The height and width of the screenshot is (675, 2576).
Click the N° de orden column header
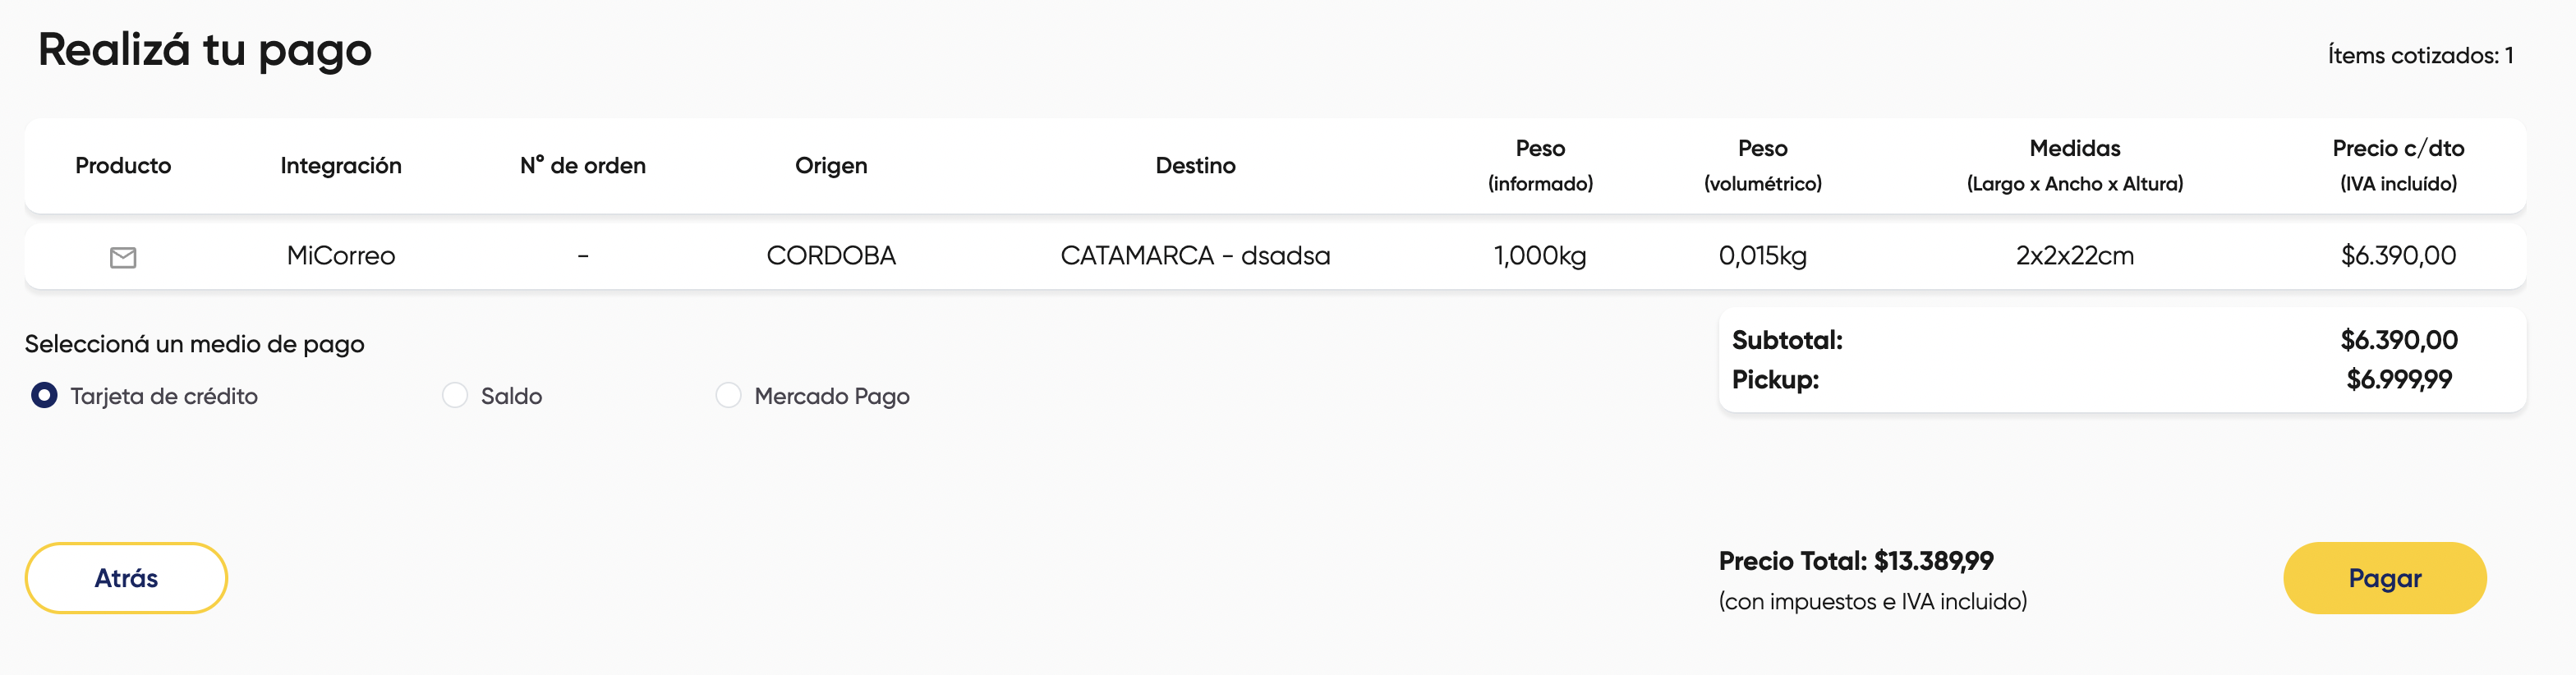click(x=583, y=166)
